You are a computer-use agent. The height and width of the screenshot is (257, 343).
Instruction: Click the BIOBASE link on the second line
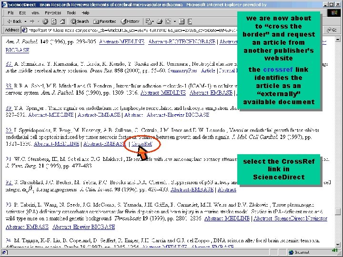(x=17, y=50)
